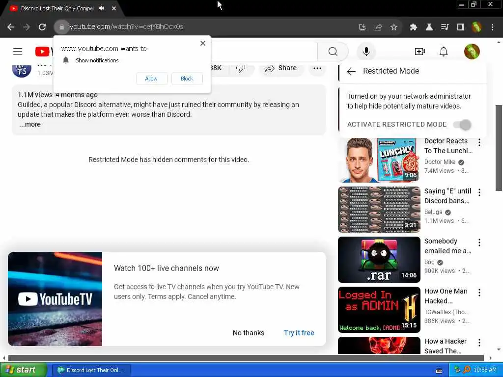Open YouTube notifications bell
The image size is (503, 377).
(444, 51)
